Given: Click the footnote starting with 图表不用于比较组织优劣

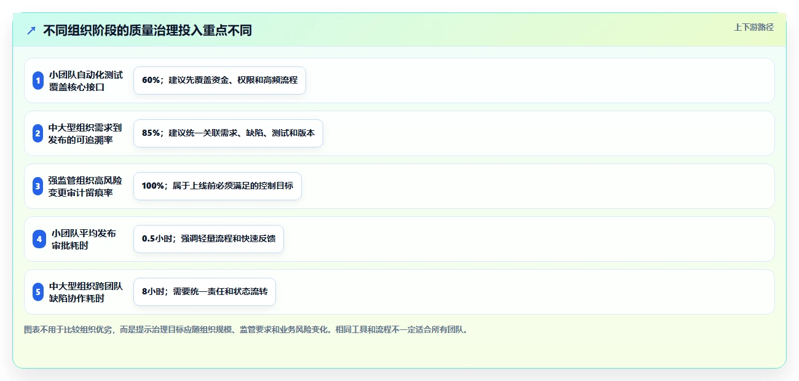Looking at the screenshot, I should click(246, 329).
